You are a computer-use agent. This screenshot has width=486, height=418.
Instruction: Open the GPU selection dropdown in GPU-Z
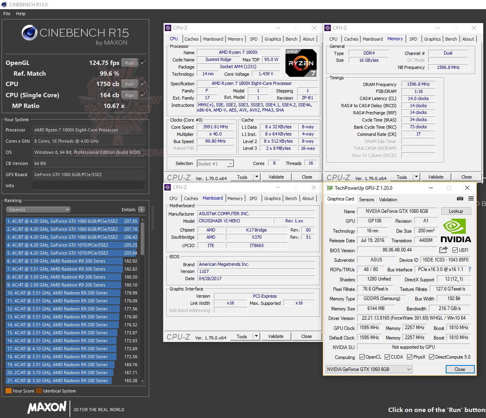pyautogui.click(x=369, y=369)
